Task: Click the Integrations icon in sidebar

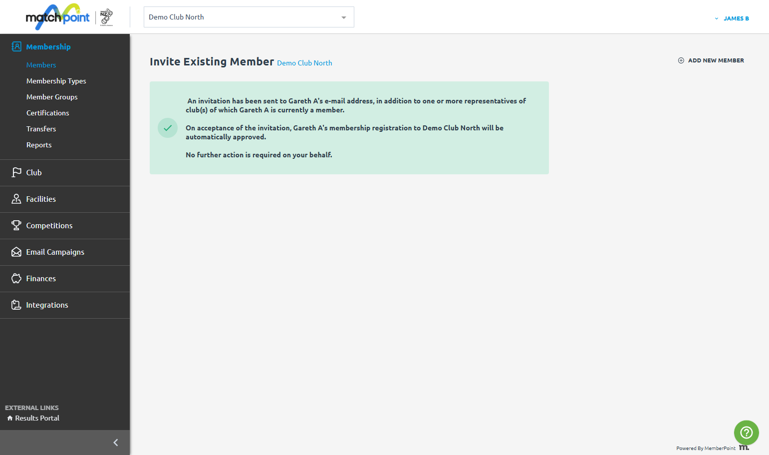Action: (16, 305)
